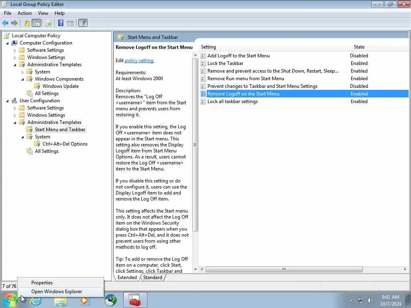
Task: Click the policy setting link
Action: pyautogui.click(x=139, y=61)
